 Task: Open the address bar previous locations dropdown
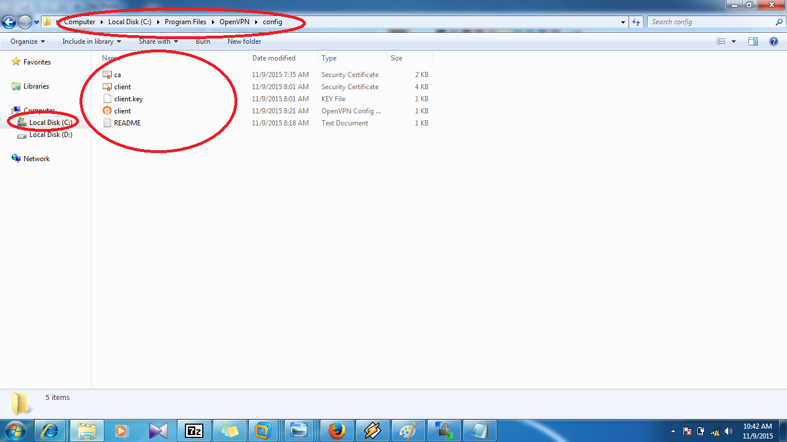pyautogui.click(x=623, y=22)
